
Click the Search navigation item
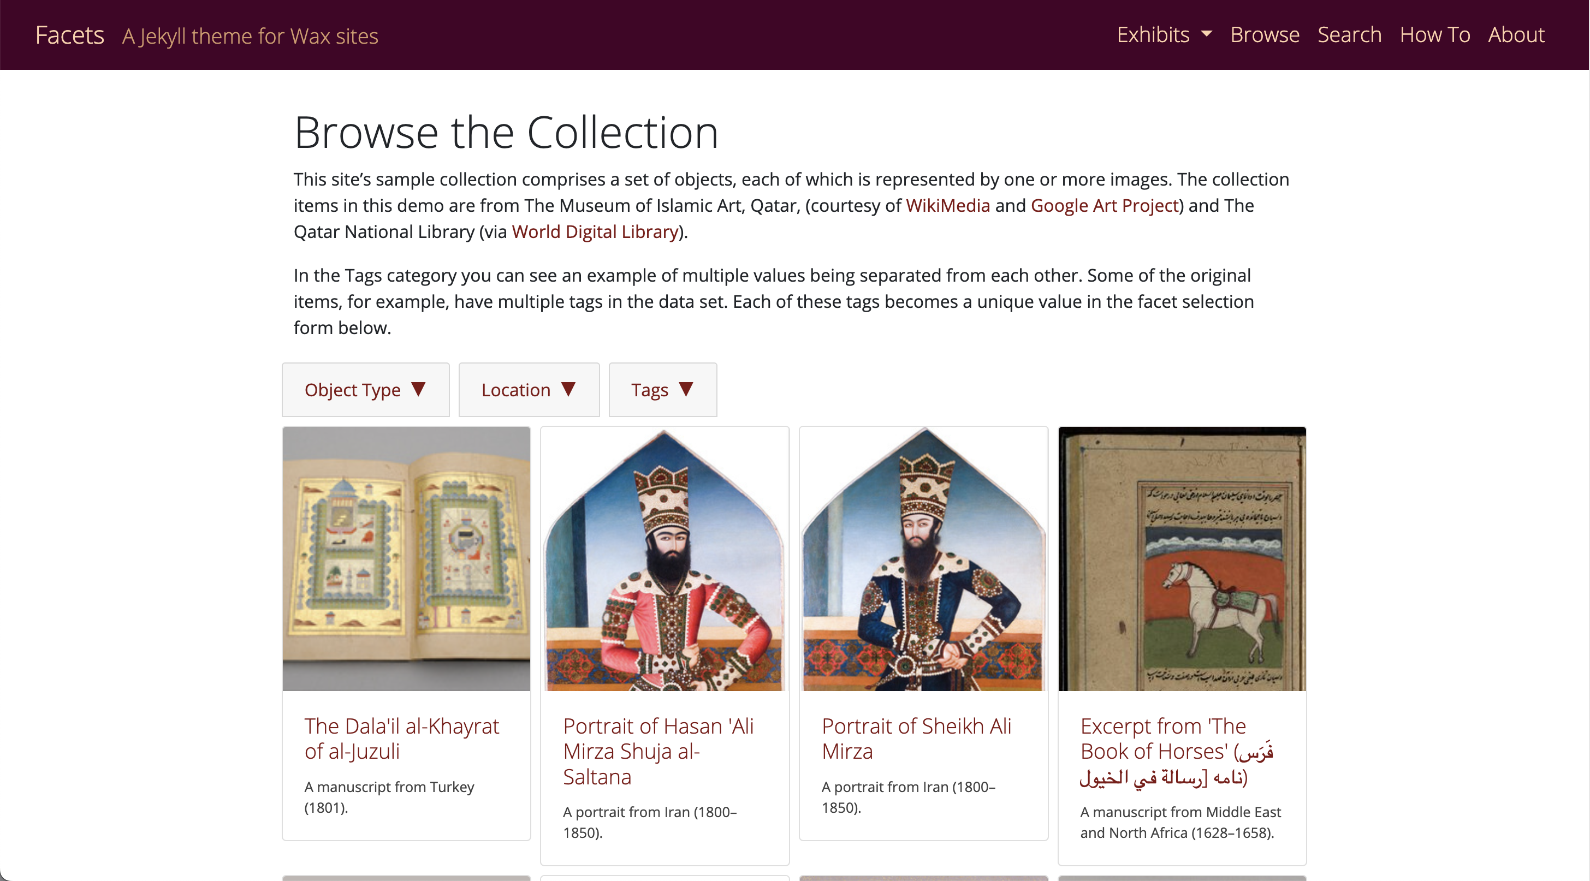coord(1350,34)
